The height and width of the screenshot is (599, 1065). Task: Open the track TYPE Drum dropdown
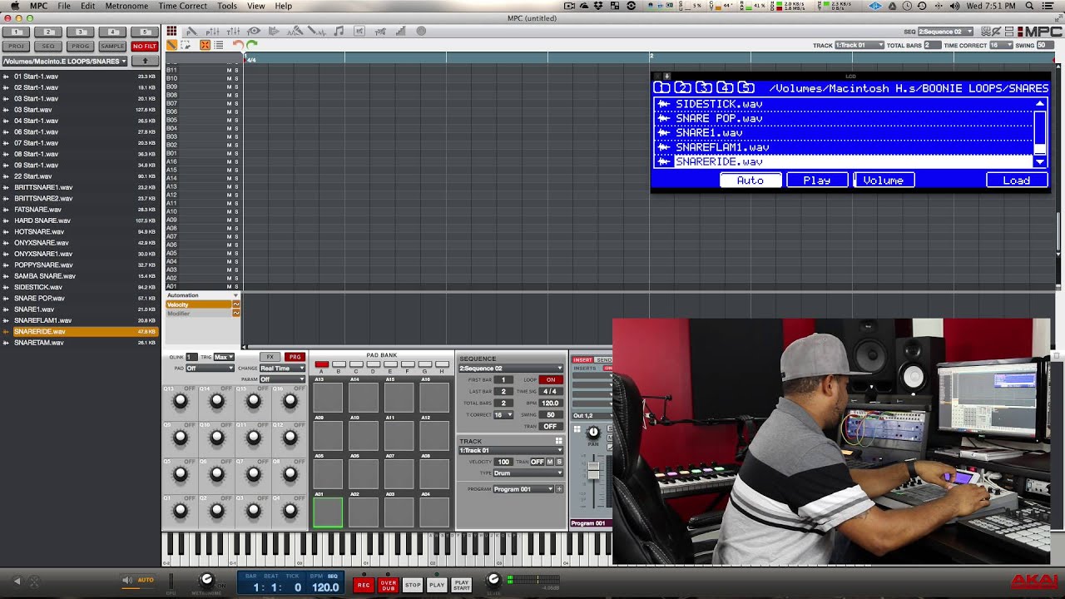[528, 473]
